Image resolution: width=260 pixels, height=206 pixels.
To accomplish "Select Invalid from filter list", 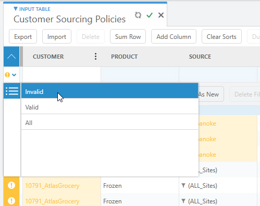I will (109, 91).
